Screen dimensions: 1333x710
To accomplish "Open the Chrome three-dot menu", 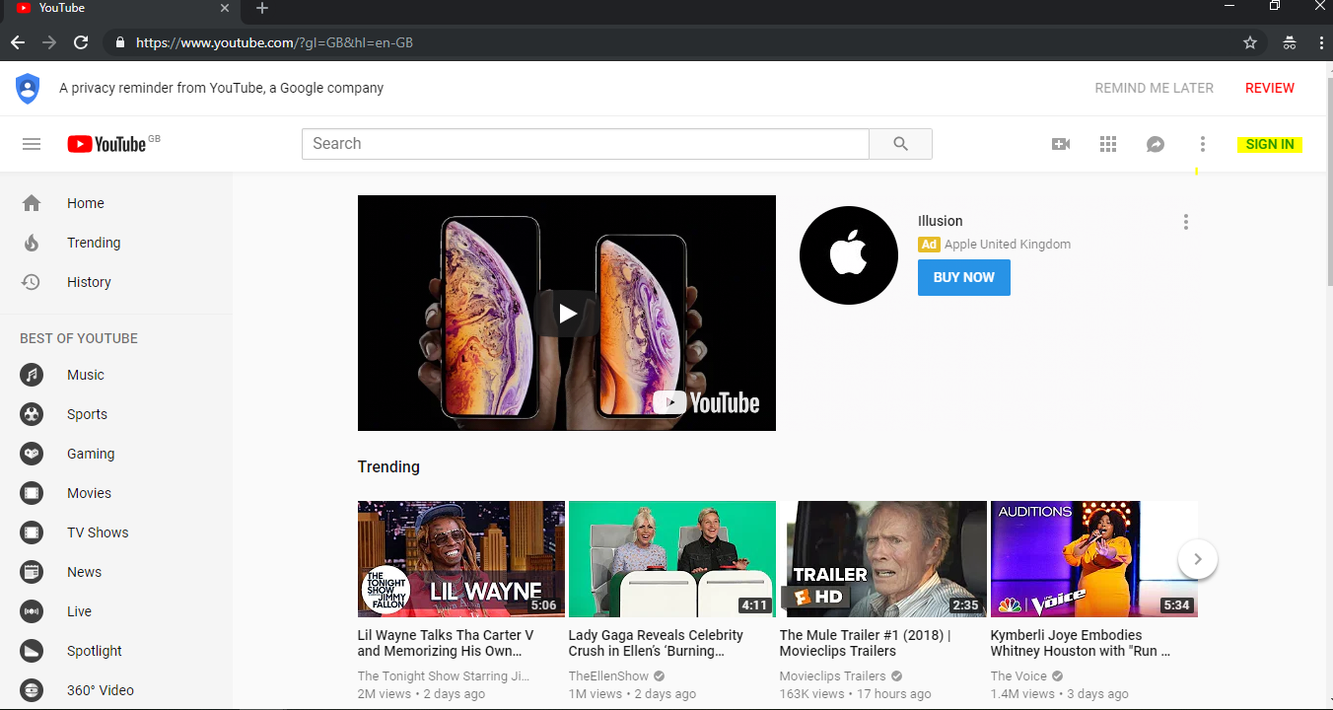I will tap(1321, 42).
